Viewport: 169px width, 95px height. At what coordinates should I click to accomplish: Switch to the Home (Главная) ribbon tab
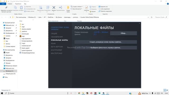pyautogui.click(x=10, y=4)
